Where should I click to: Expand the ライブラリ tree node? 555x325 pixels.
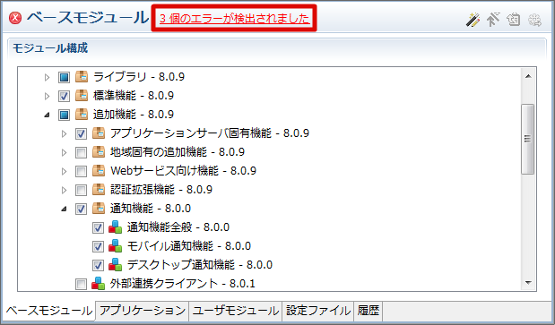click(x=48, y=77)
